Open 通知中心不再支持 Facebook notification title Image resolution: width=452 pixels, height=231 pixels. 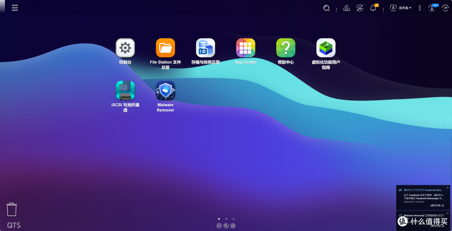pos(423,190)
